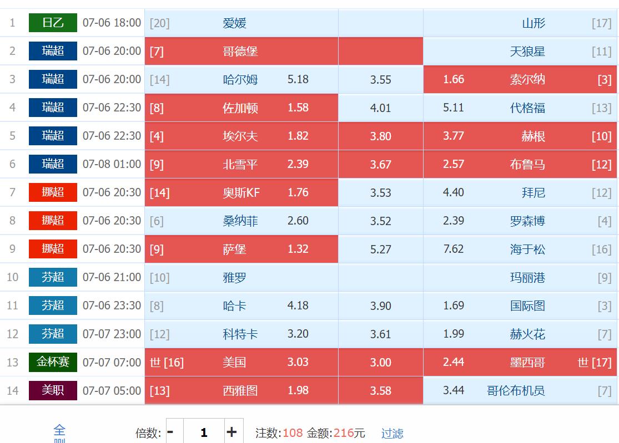
Task: Select 科特卡 home odds 3.20
Action: tap(241, 334)
